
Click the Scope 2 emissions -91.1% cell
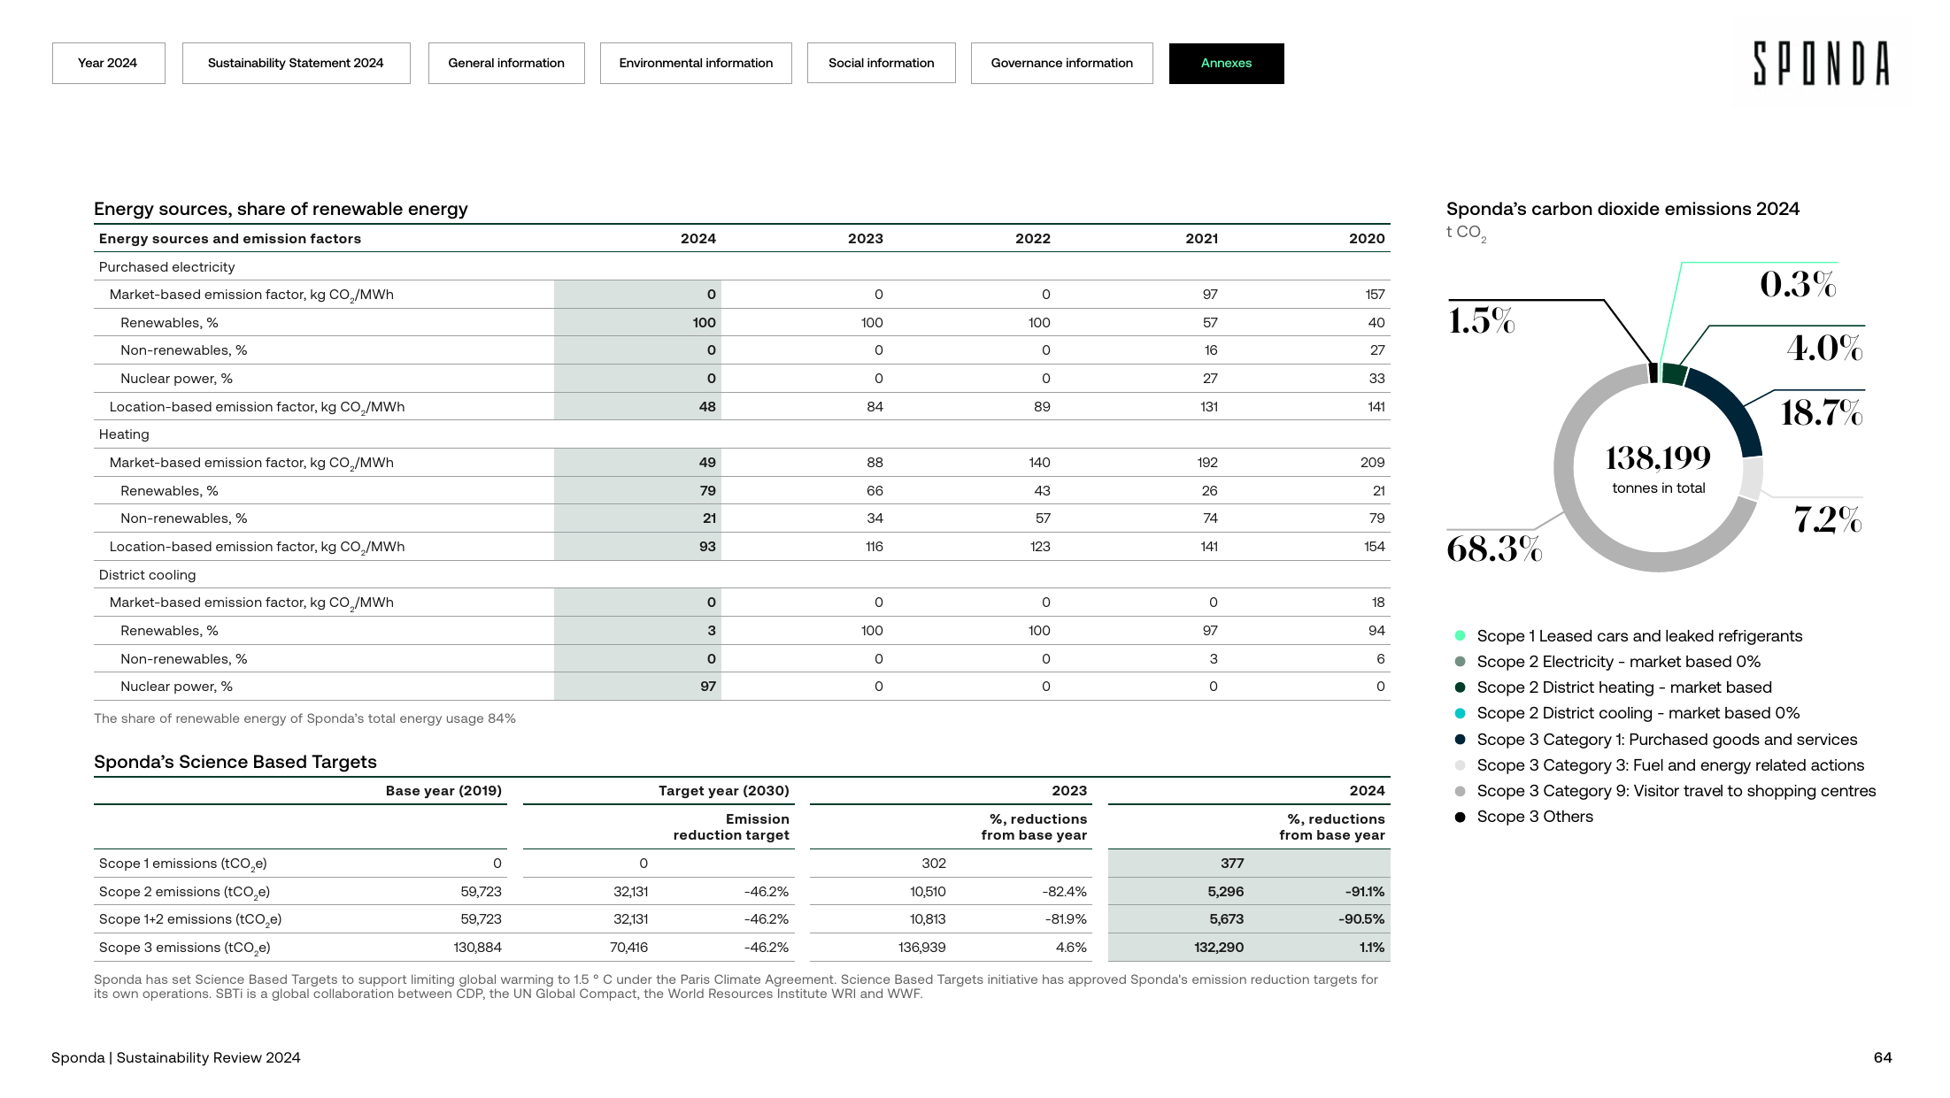click(x=1364, y=892)
